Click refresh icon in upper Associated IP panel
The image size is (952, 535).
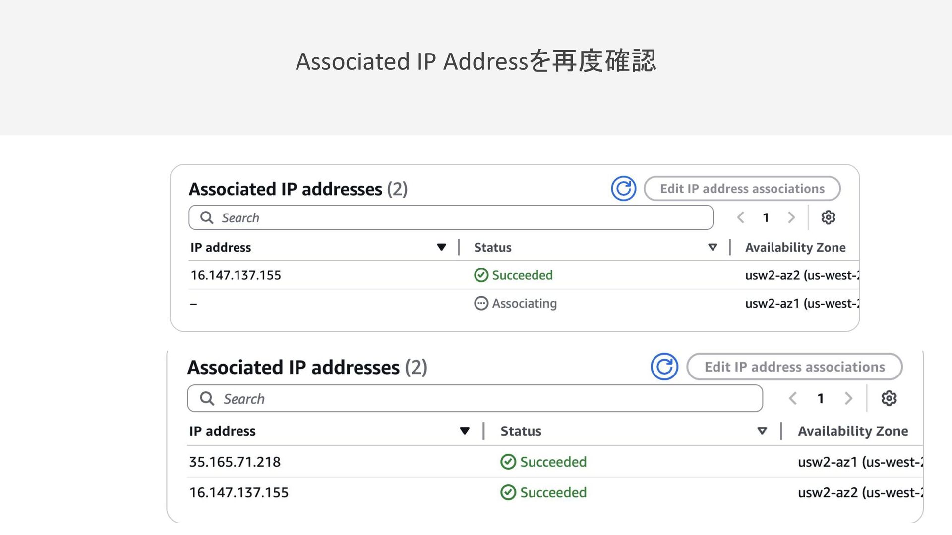(623, 189)
